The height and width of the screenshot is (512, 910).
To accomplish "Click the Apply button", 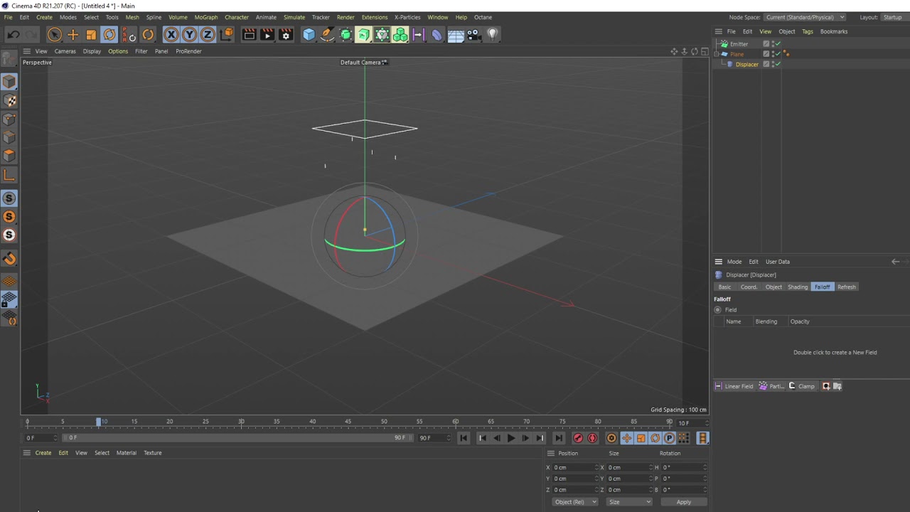I will 683,502.
